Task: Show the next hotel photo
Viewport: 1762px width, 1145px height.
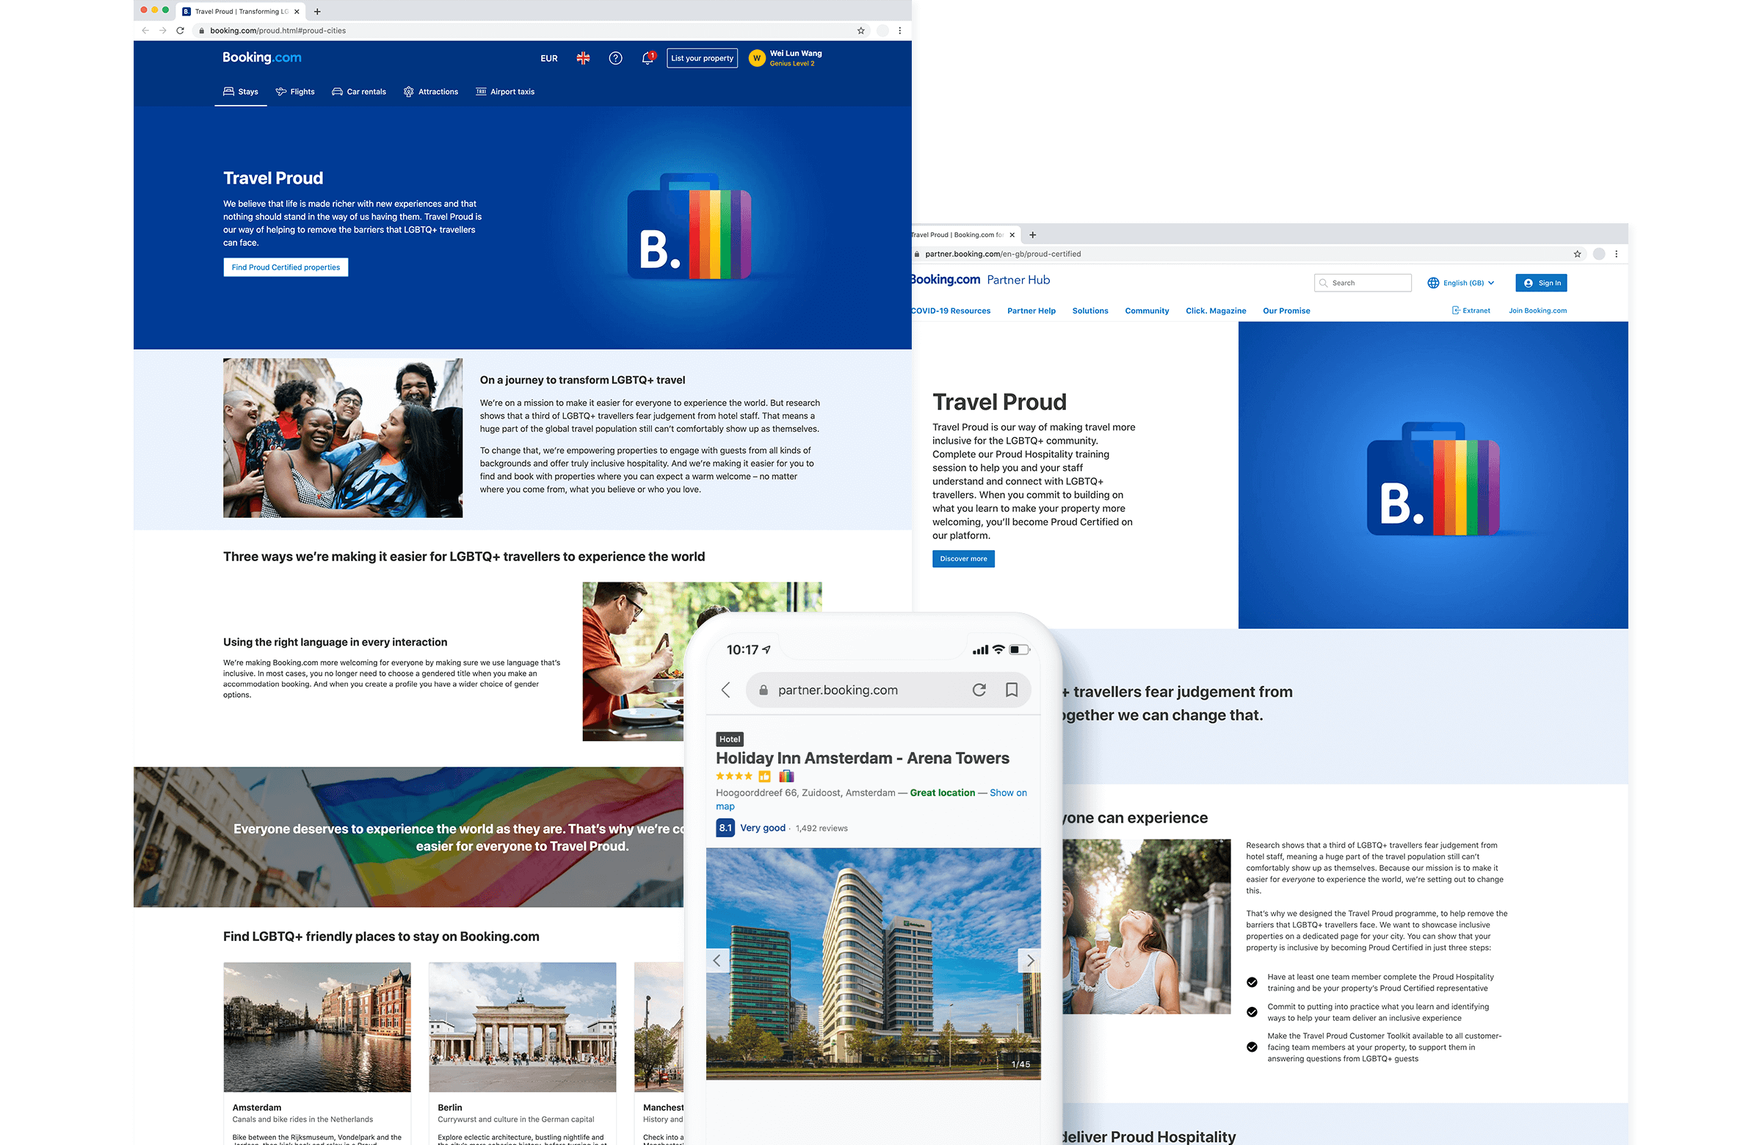Action: click(x=1029, y=961)
